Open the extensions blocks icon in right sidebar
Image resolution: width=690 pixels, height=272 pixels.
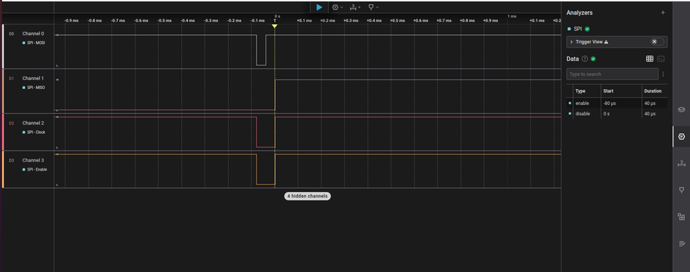[x=681, y=217]
